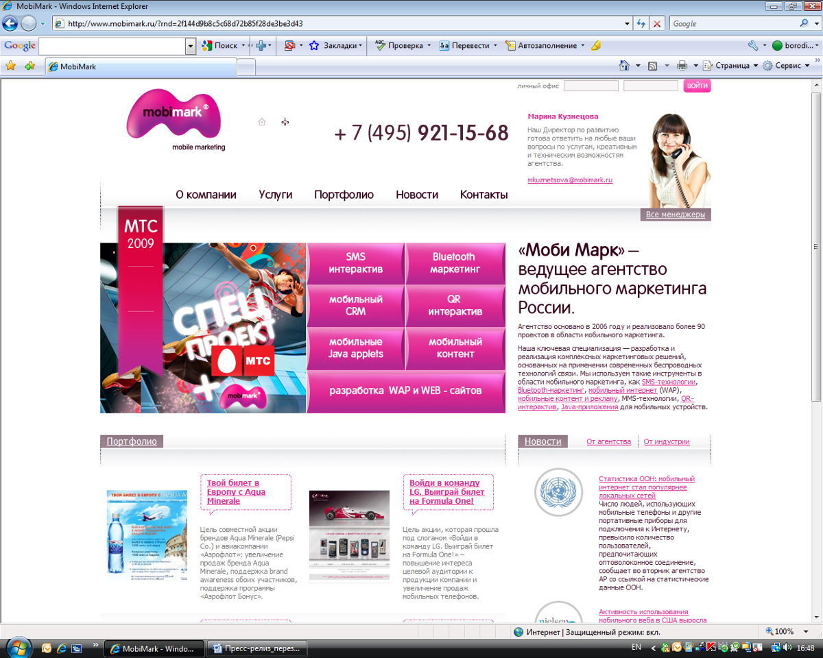Click the QR интерактив service tile
This screenshot has width=823, height=658.
(x=455, y=306)
